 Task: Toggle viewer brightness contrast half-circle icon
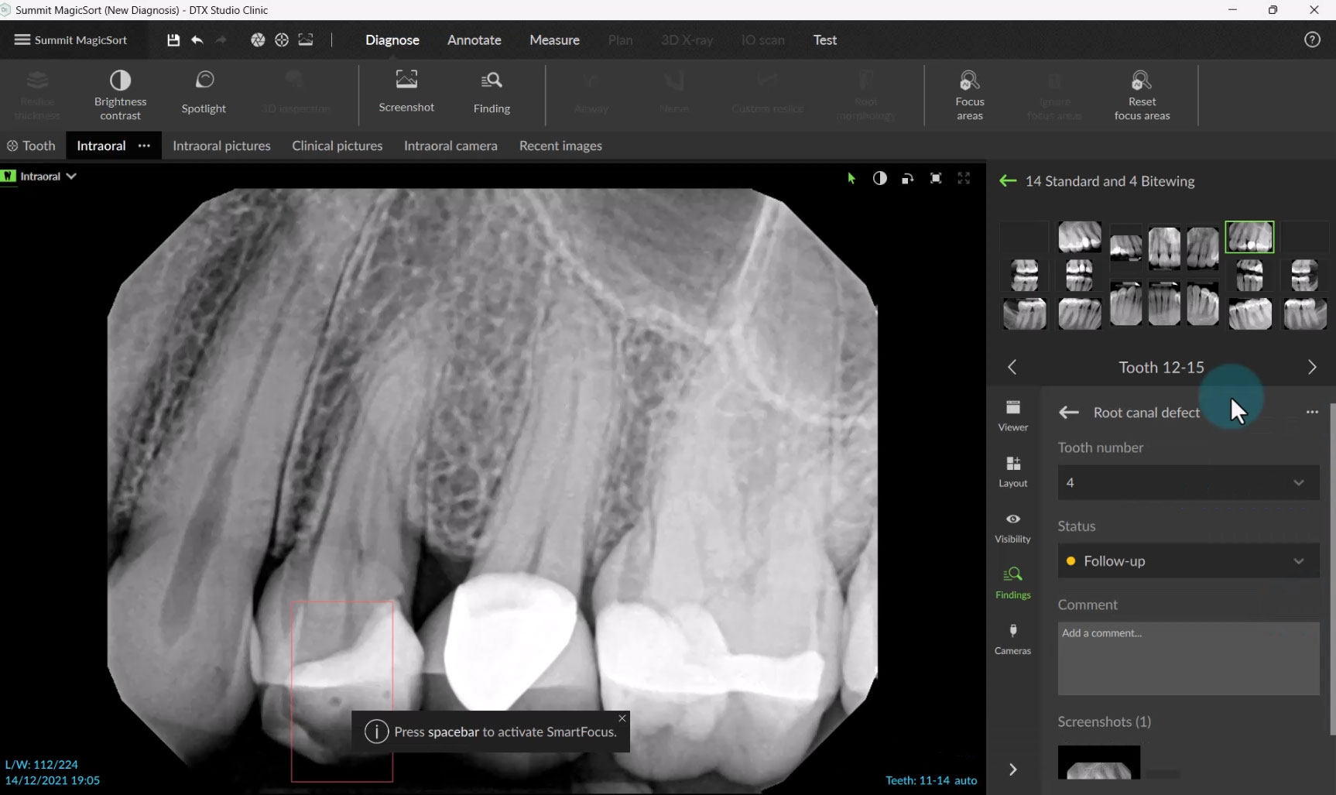point(880,178)
